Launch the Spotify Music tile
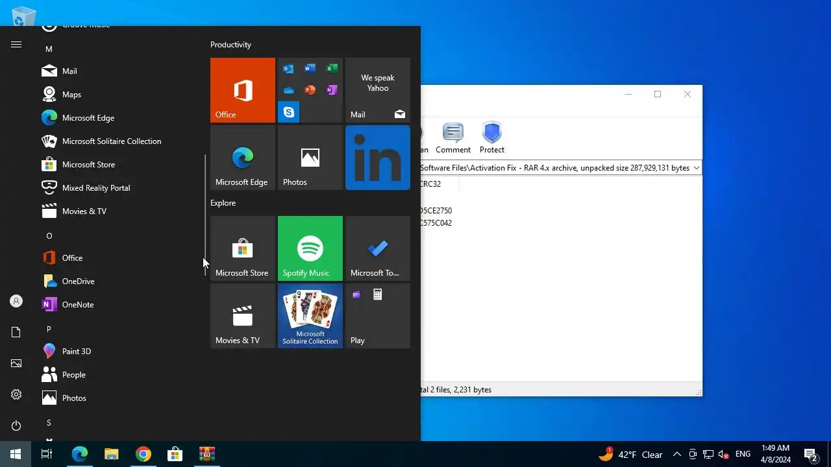This screenshot has height=467, width=831. click(x=310, y=248)
